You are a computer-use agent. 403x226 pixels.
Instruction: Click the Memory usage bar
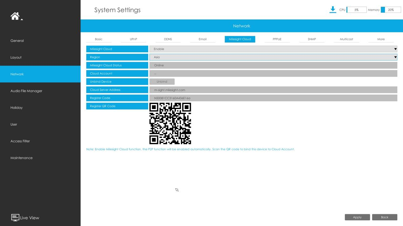[x=391, y=10]
